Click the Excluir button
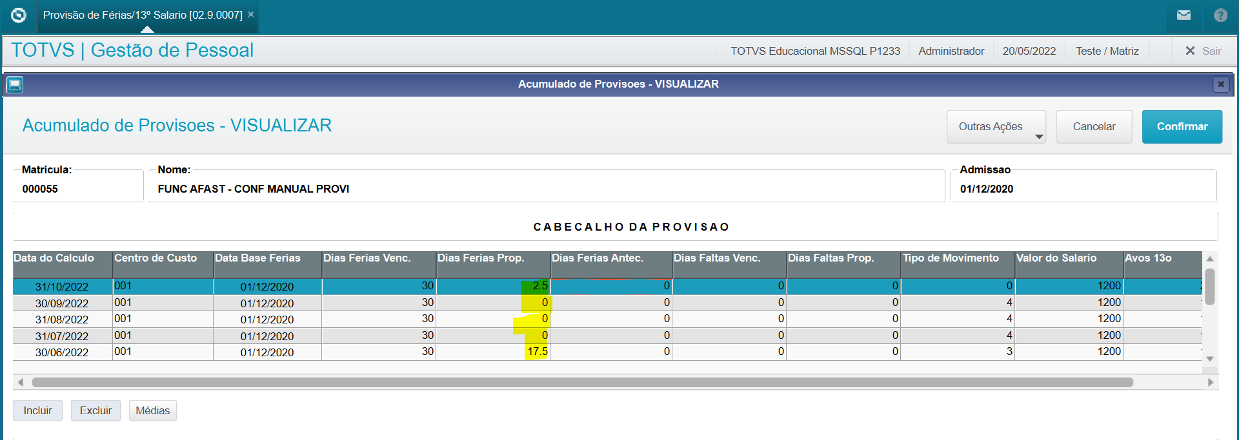Screen dimensions: 1239x440 pyautogui.click(x=96, y=410)
